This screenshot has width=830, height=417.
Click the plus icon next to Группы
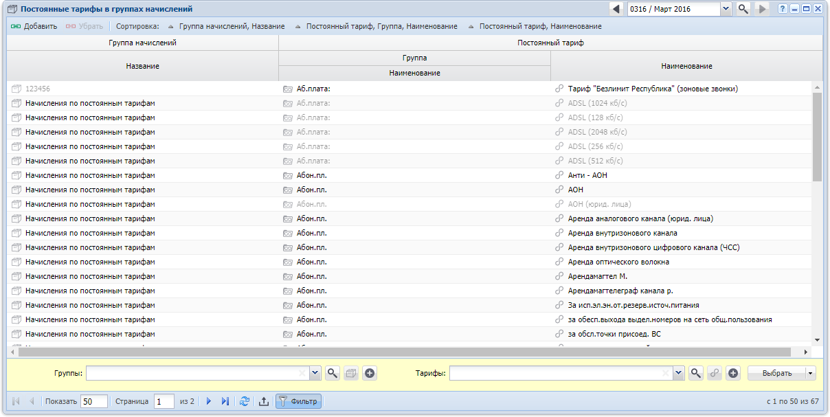[x=370, y=373]
